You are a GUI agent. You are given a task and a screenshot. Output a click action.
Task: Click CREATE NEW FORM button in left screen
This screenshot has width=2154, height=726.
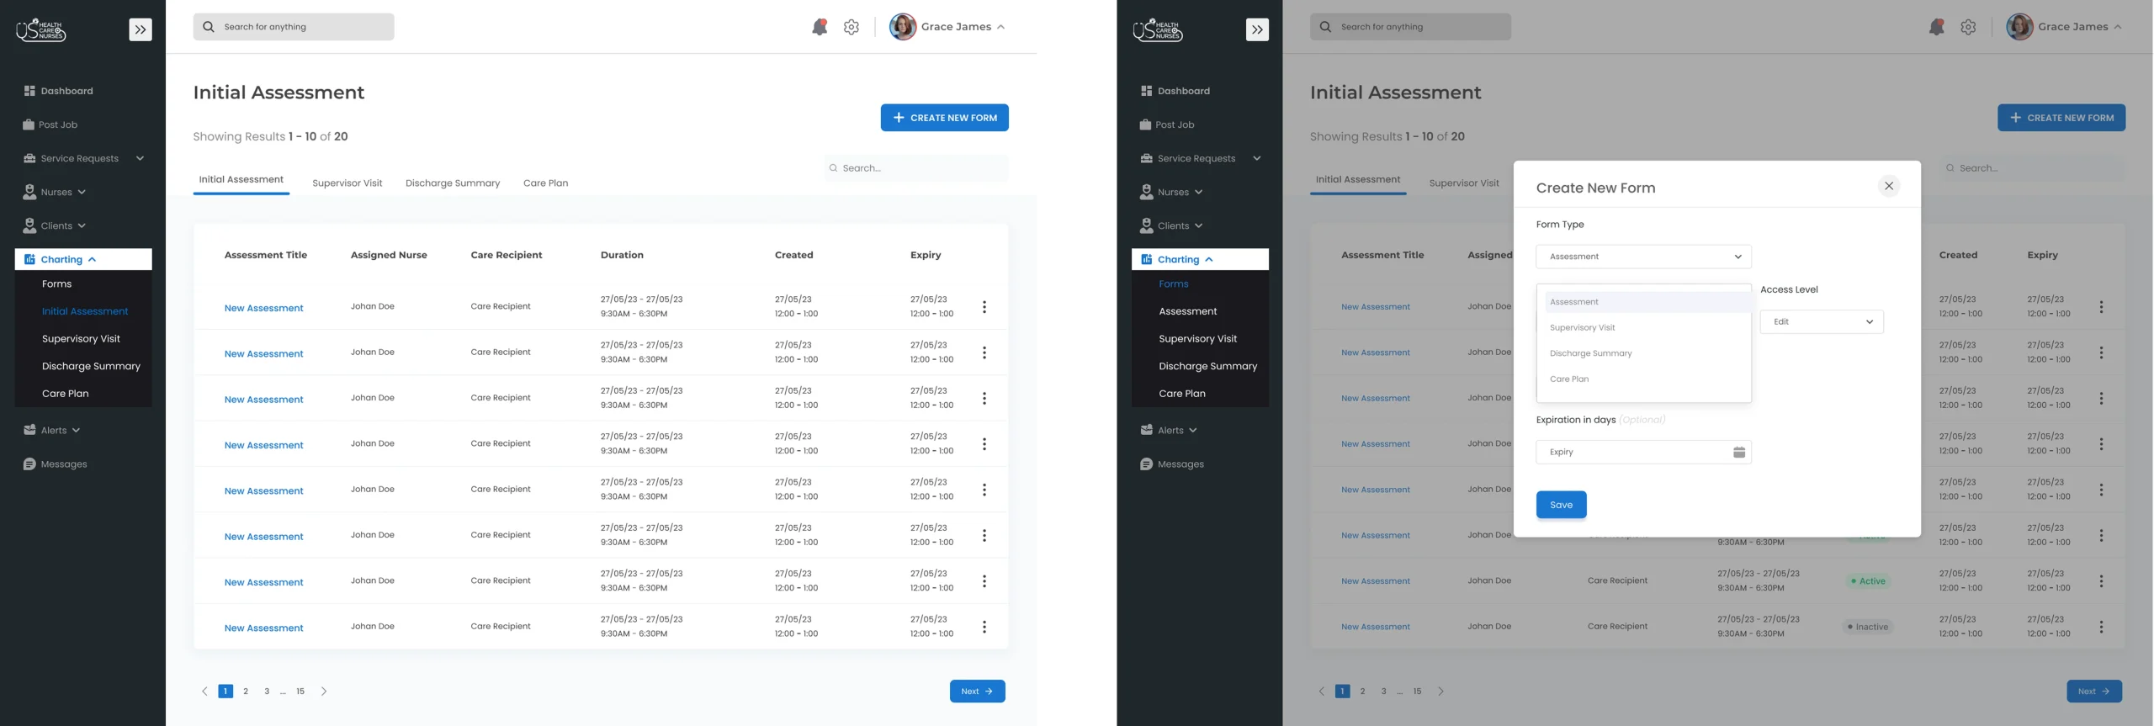coord(944,118)
